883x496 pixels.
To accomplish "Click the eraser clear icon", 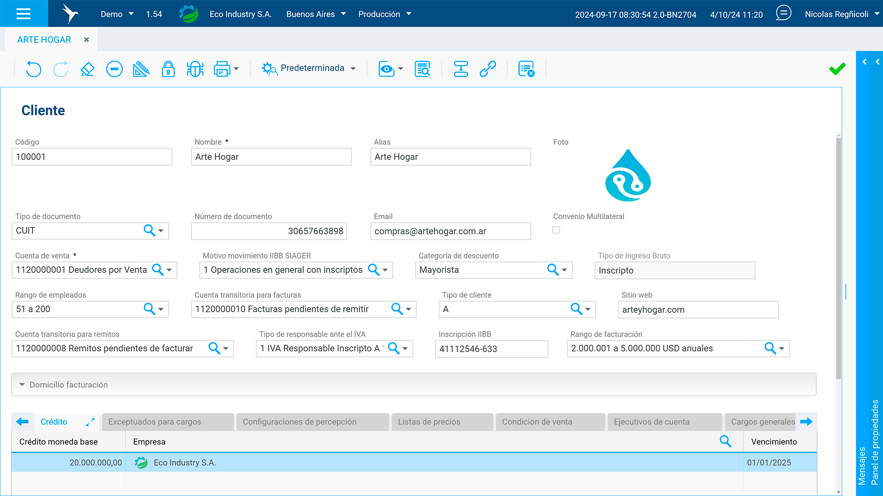I will (x=87, y=69).
